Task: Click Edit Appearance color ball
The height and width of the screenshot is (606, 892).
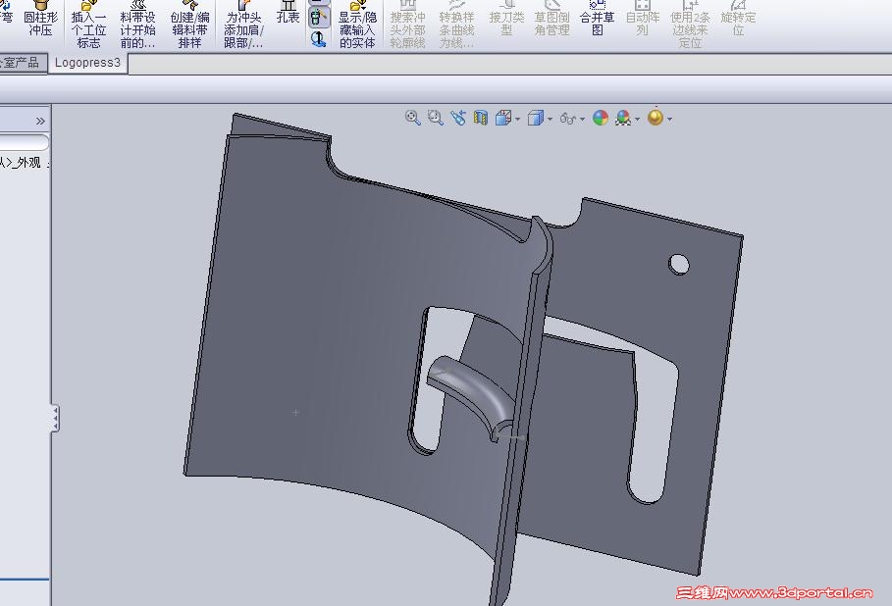Action: pos(601,118)
